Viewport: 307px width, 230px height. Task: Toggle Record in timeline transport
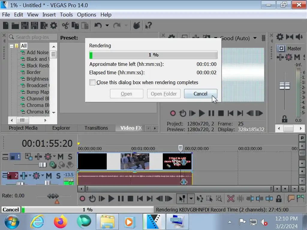click(82, 199)
